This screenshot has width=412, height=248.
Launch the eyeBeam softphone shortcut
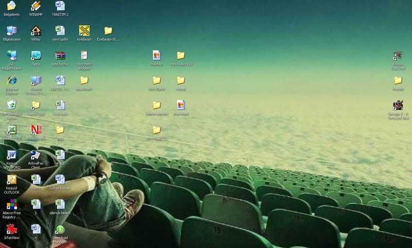(x=84, y=30)
